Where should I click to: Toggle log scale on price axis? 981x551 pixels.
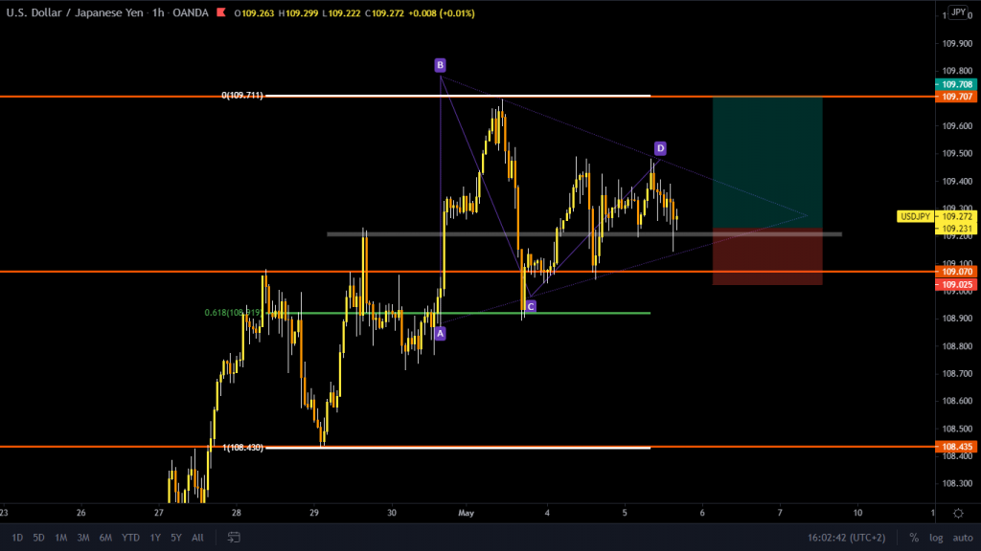click(x=935, y=538)
